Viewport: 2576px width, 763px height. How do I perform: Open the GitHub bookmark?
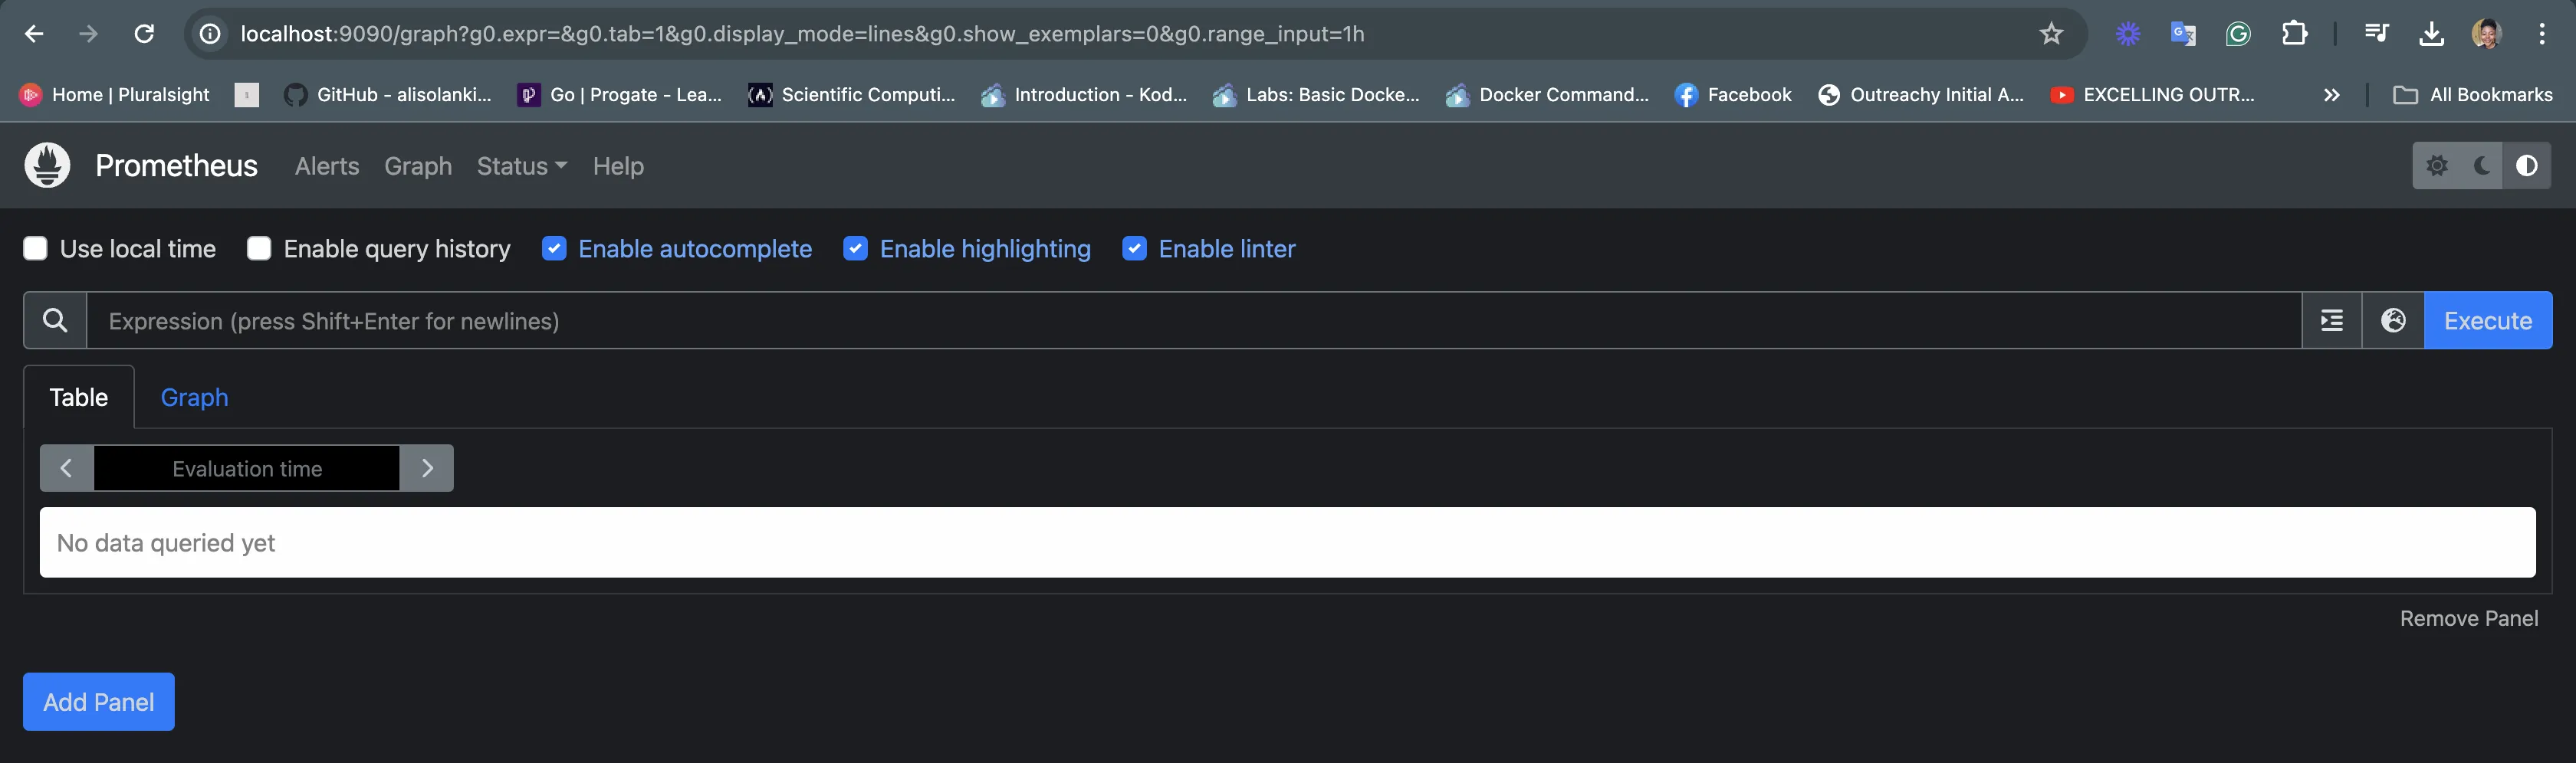click(x=388, y=95)
